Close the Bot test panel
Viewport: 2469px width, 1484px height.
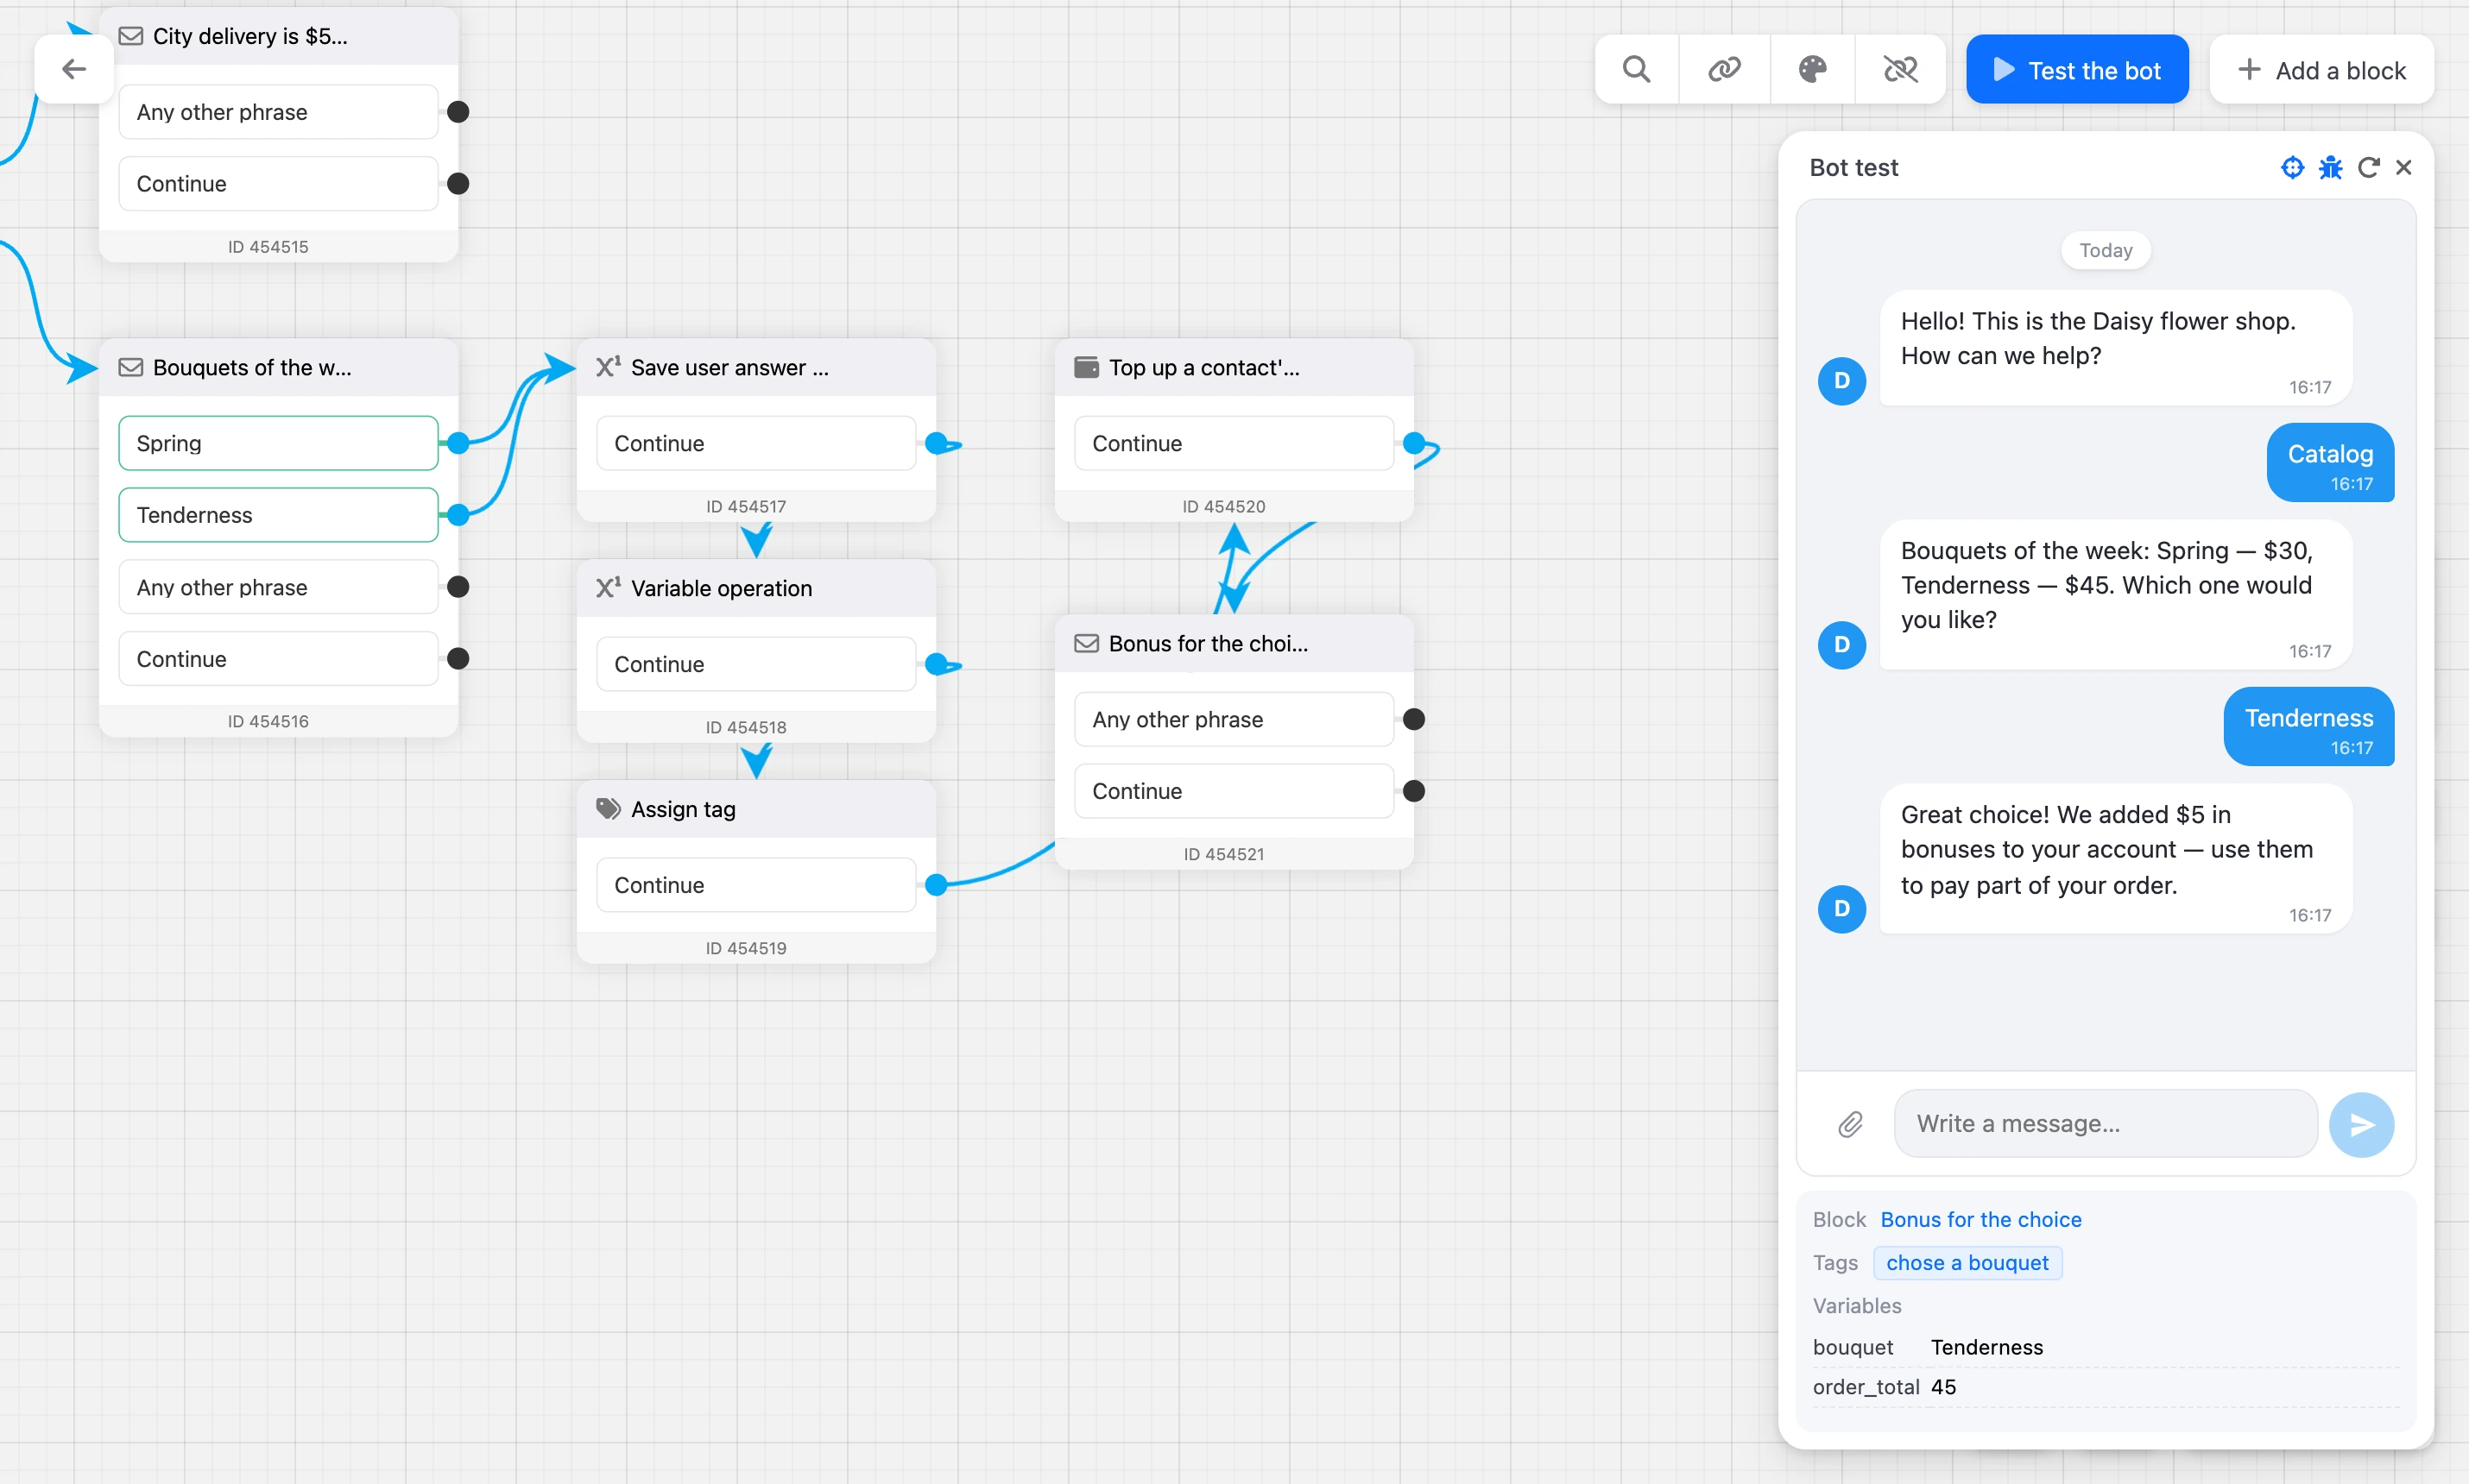[x=2404, y=167]
